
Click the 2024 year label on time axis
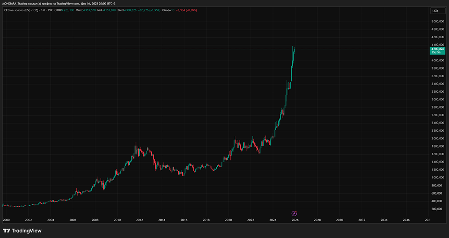(x=273, y=220)
